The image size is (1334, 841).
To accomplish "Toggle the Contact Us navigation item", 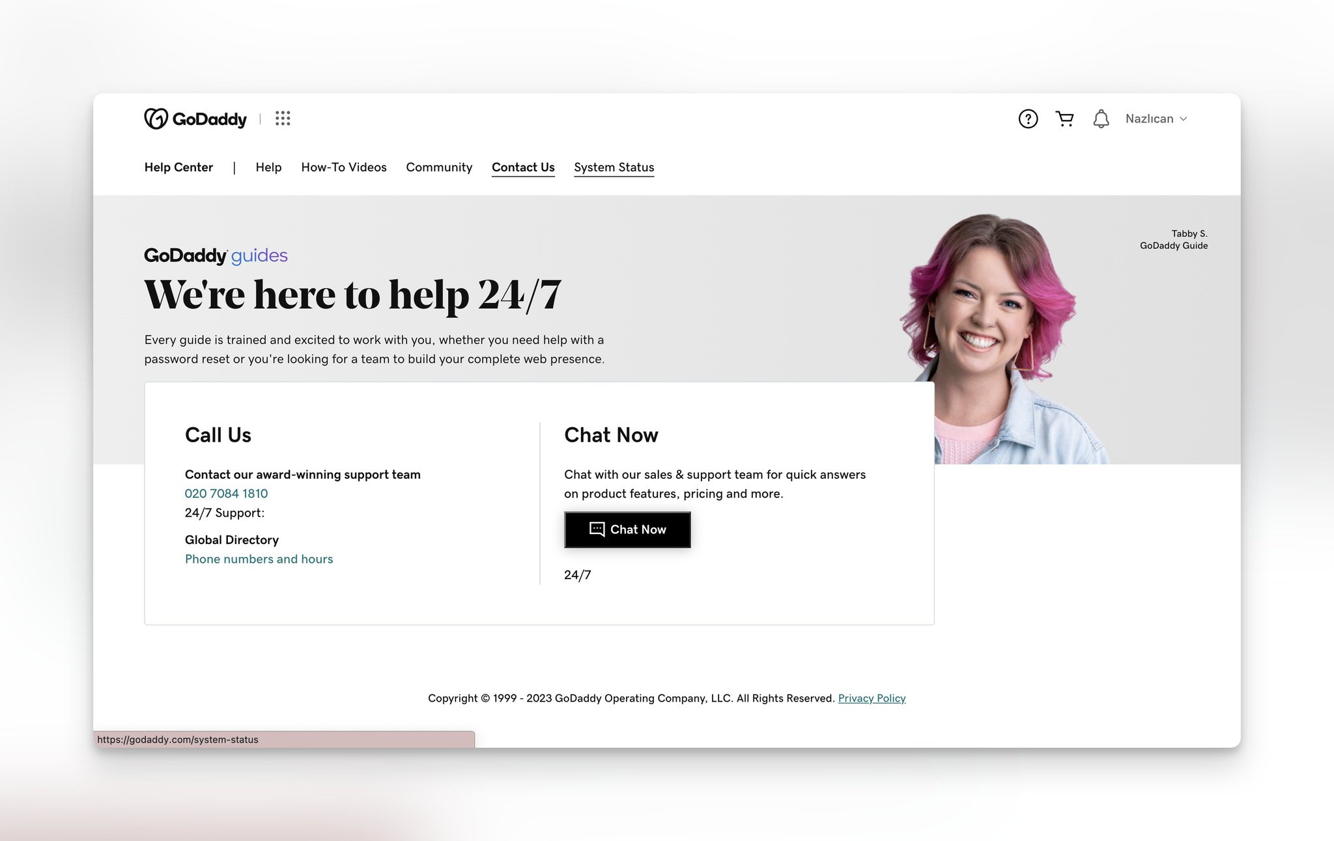I will point(522,167).
